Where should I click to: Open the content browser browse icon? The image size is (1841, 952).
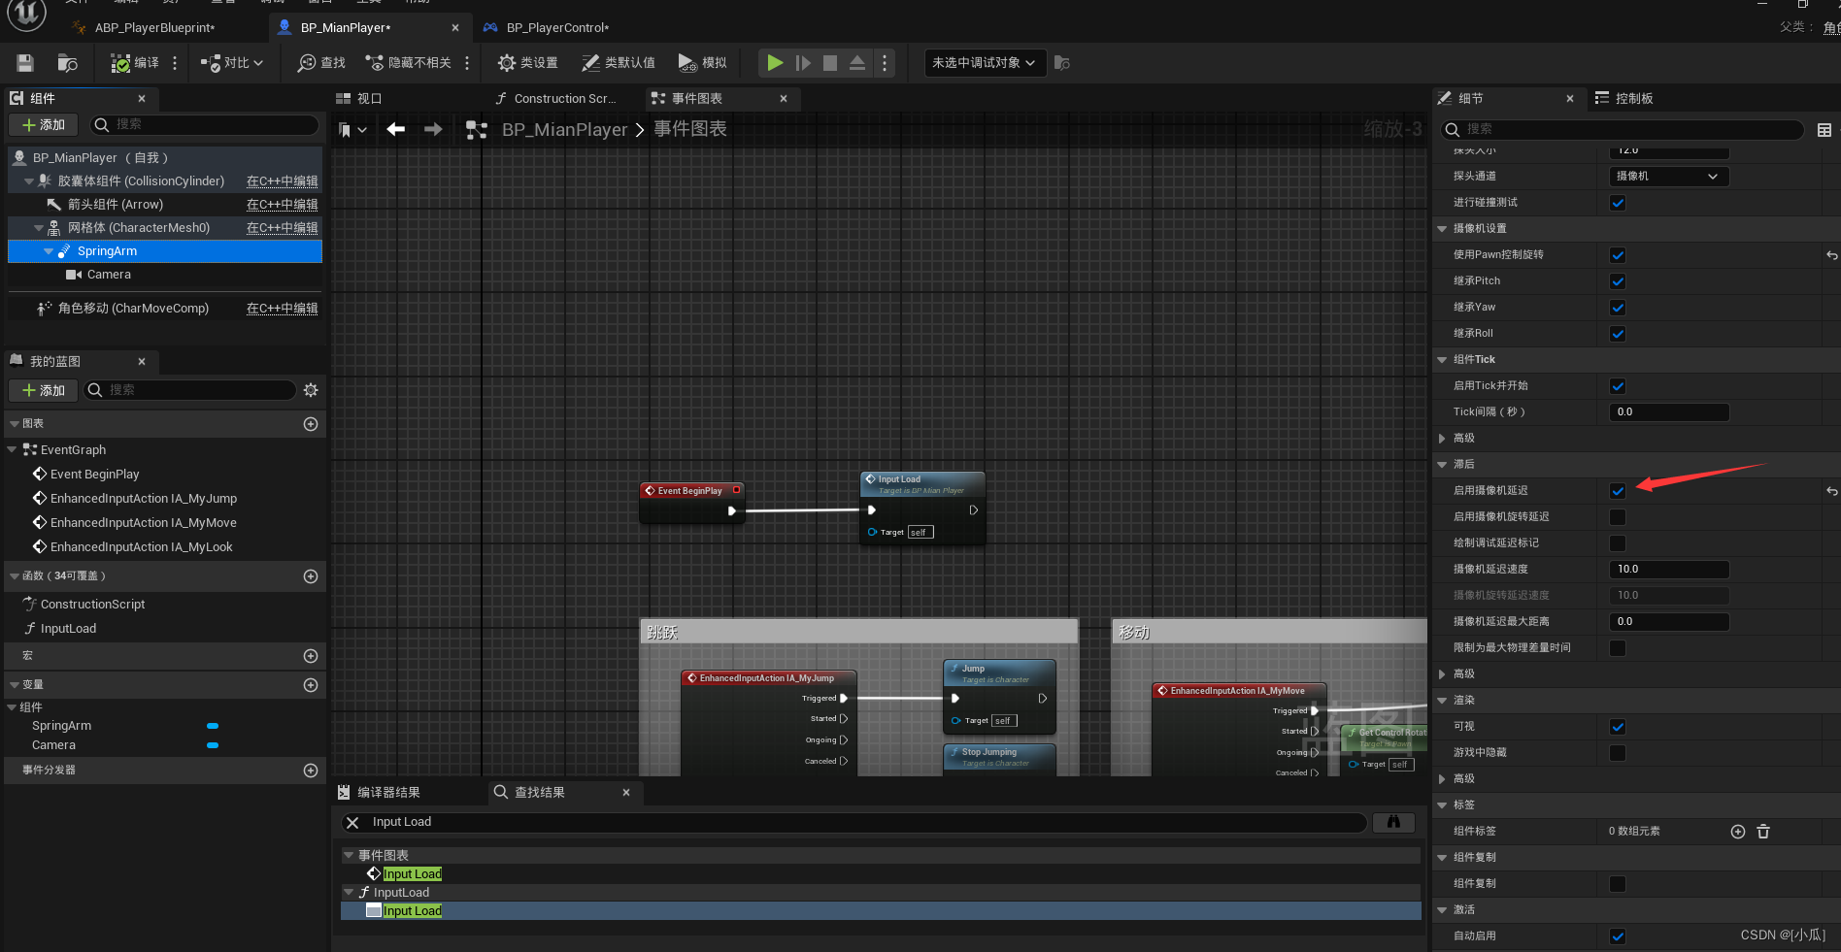[x=67, y=63]
